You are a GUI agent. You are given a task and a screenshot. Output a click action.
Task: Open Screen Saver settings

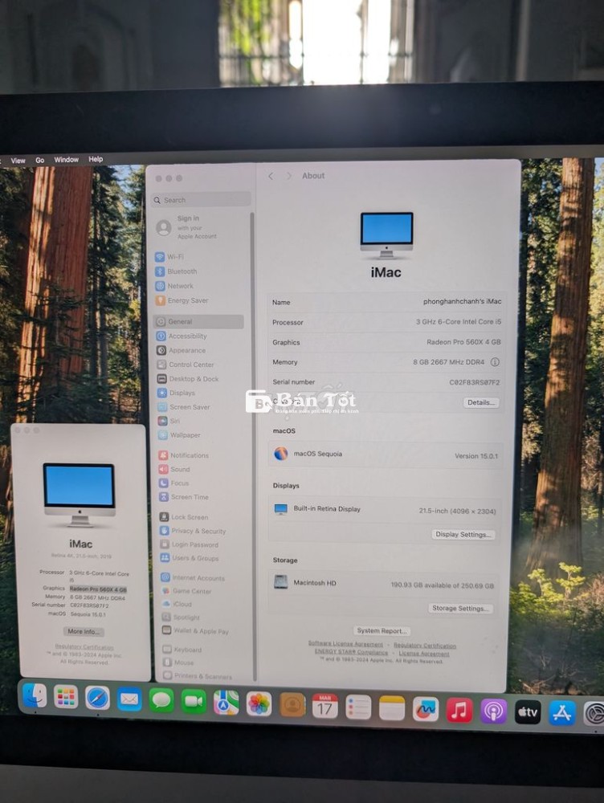(184, 407)
